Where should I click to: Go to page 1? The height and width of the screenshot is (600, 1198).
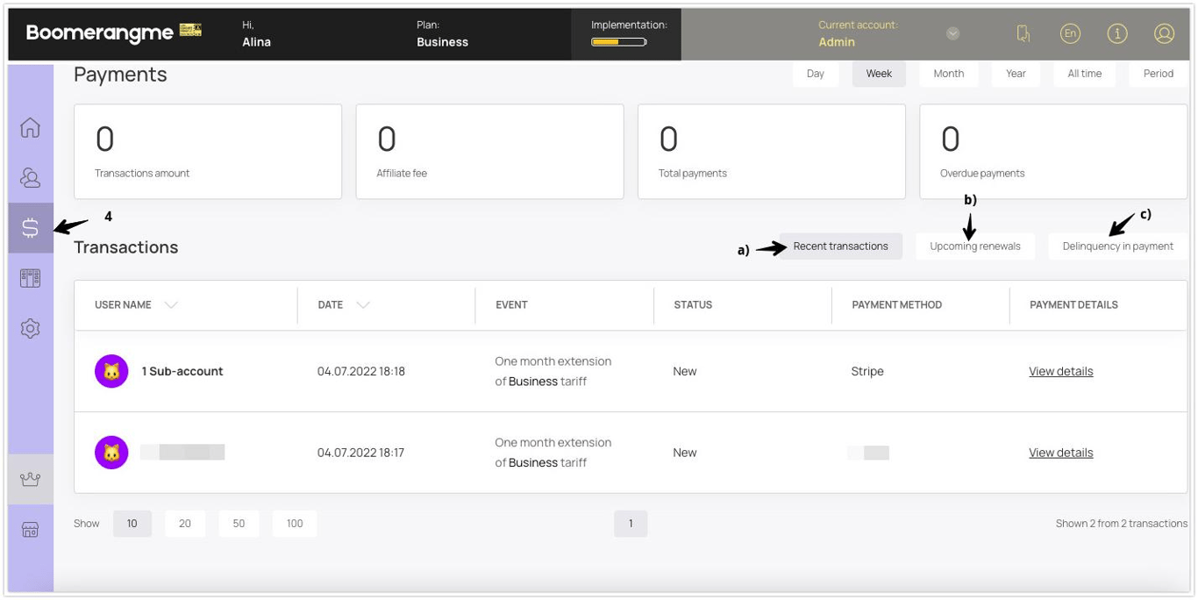[631, 524]
